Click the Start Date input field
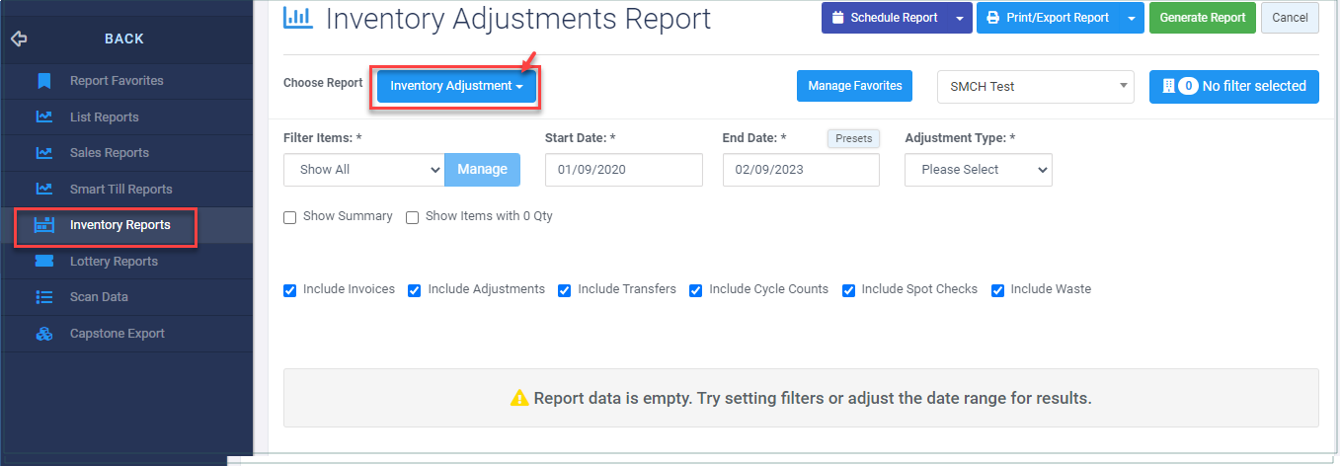 point(624,169)
